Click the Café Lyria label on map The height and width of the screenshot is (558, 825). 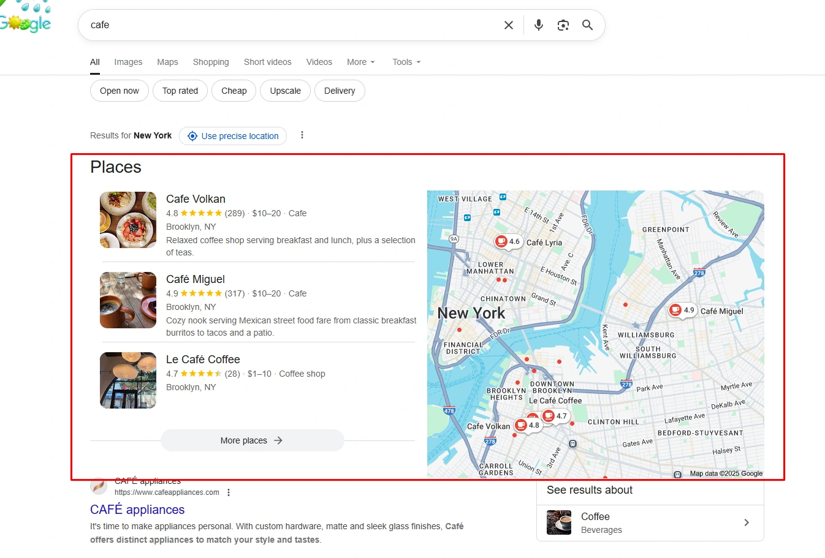(544, 243)
